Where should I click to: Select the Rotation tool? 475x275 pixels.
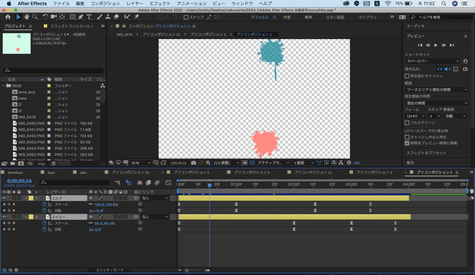pos(45,17)
